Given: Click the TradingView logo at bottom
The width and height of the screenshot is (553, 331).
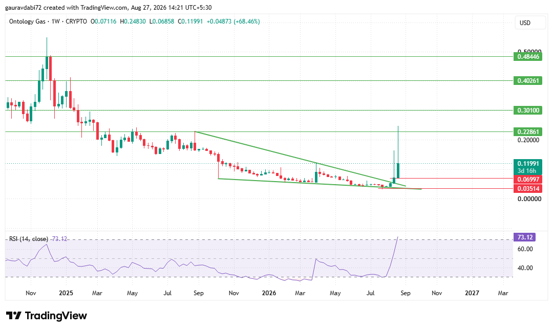Looking at the screenshot, I should pyautogui.click(x=47, y=316).
